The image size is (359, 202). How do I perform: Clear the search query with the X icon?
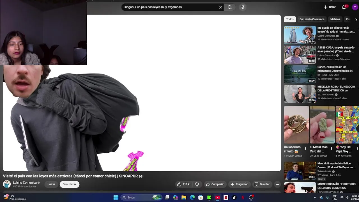[220, 7]
